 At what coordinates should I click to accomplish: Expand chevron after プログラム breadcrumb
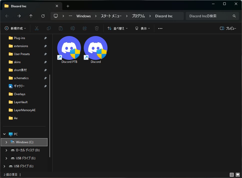[x=150, y=16]
